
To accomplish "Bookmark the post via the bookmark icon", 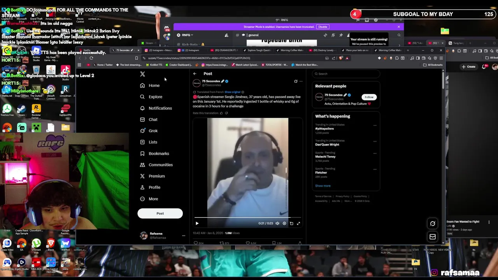I will [x=274, y=243].
